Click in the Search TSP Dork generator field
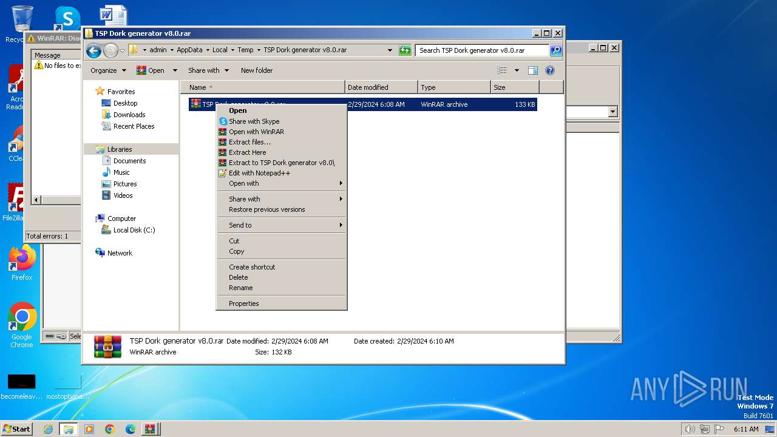Viewport: 777px width, 437px height. pos(483,50)
